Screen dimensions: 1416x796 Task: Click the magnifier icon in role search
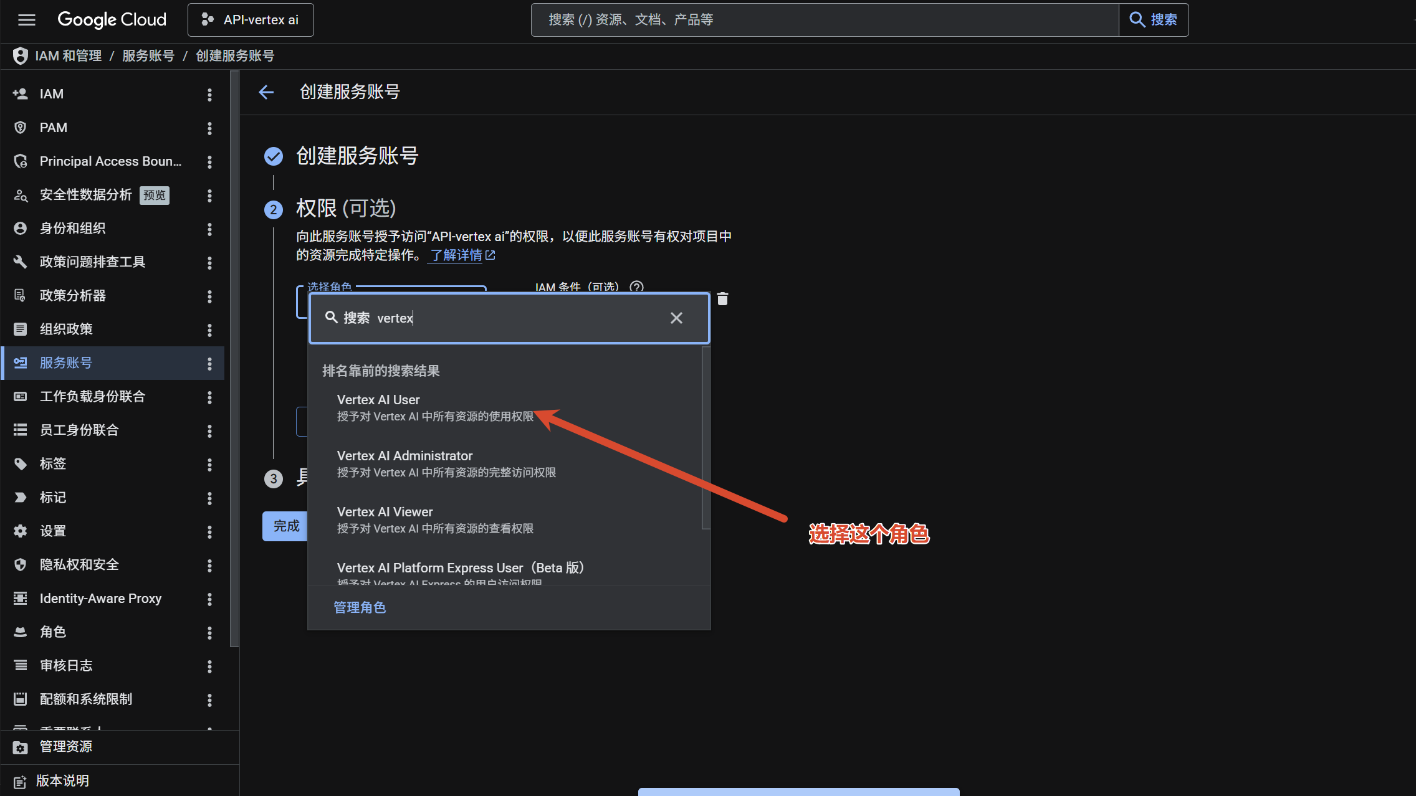[332, 318]
